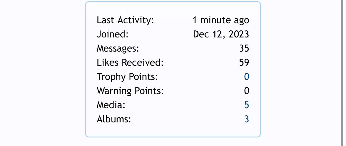
Task: Click the "Dec 12, 2023" join date
Action: tap(221, 35)
